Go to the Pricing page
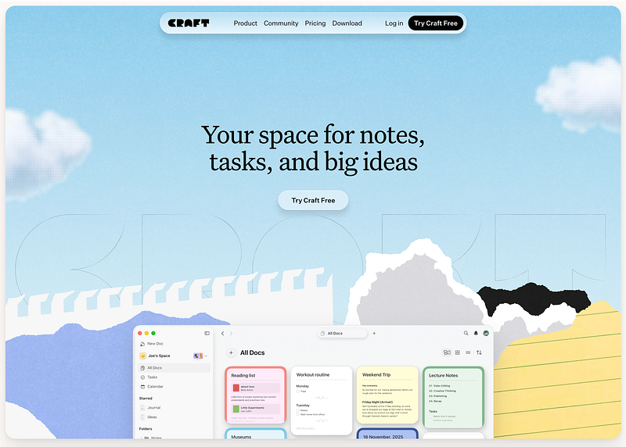The height and width of the screenshot is (447, 626). click(x=315, y=23)
